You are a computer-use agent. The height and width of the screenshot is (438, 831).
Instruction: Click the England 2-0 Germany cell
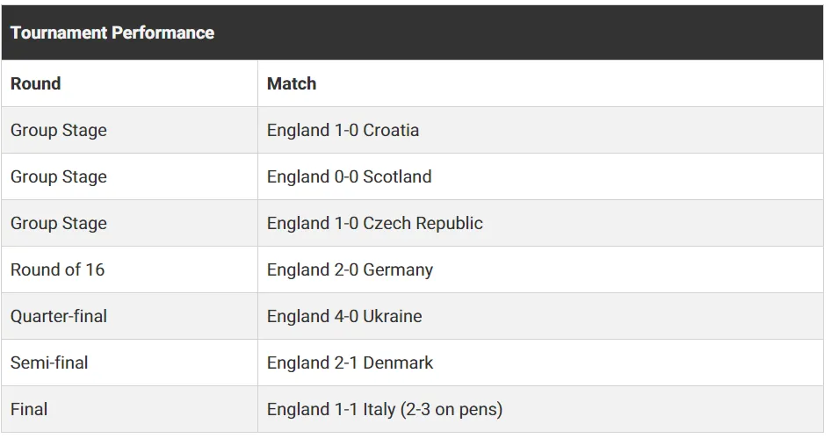pyautogui.click(x=540, y=269)
